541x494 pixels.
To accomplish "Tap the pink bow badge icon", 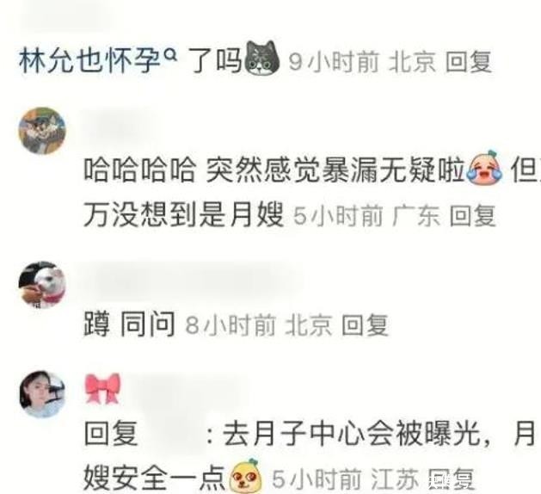I will click(x=102, y=388).
